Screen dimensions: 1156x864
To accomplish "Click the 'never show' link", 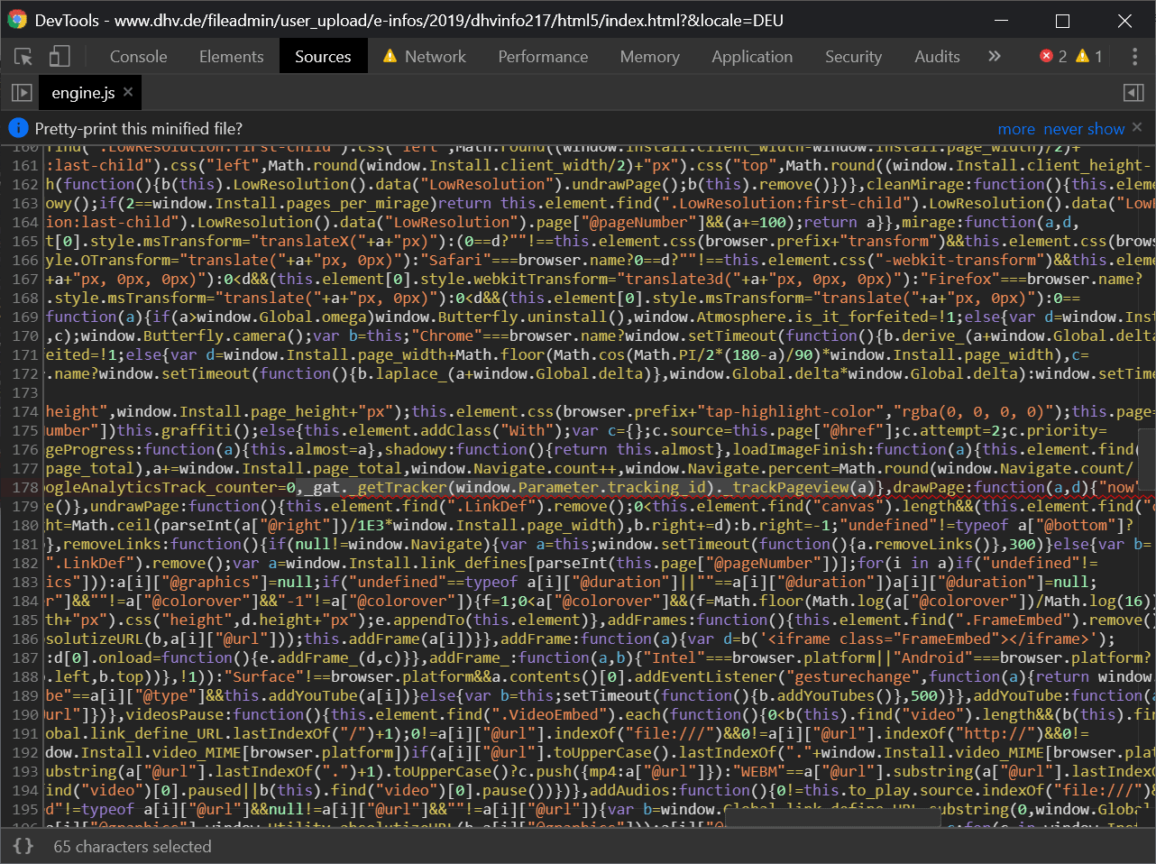I will click(x=1084, y=129).
